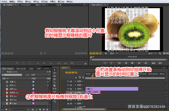Viewport: 169px width, 111px height.
Task: Select the Rate Stretch tool
Action: click(x=55, y=83)
